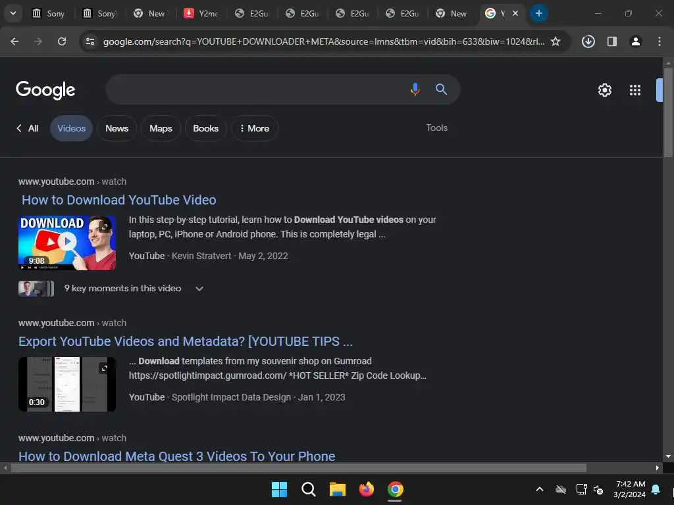Open How to Download YouTube Video link
The height and width of the screenshot is (505, 674).
point(119,200)
